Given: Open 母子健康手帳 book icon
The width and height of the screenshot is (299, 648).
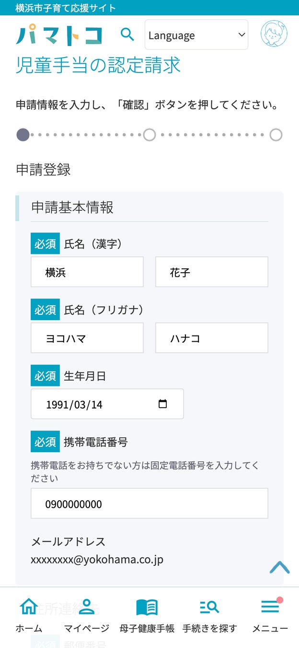Looking at the screenshot, I should point(147,607).
